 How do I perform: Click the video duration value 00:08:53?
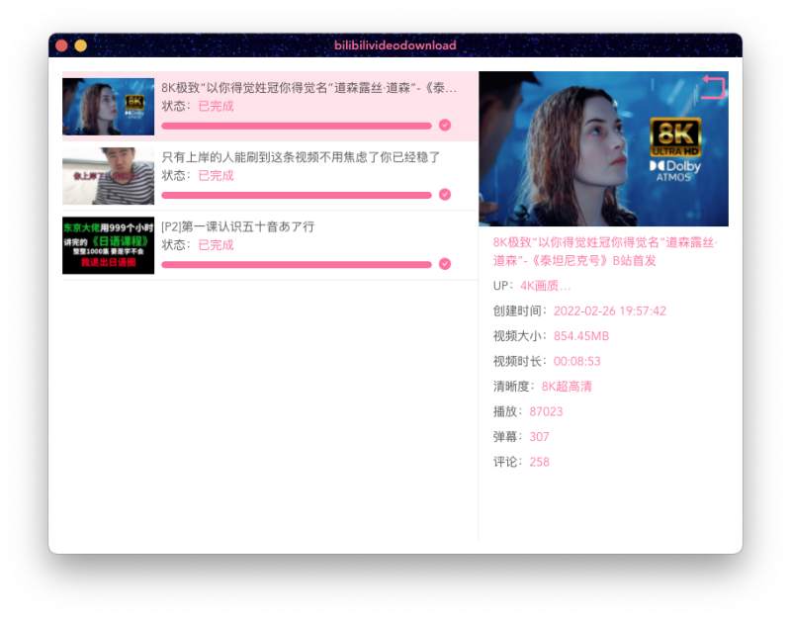click(x=577, y=361)
